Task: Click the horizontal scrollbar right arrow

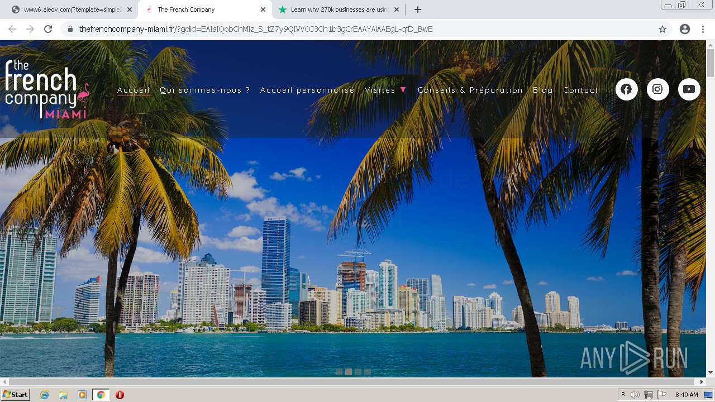Action: [702, 382]
